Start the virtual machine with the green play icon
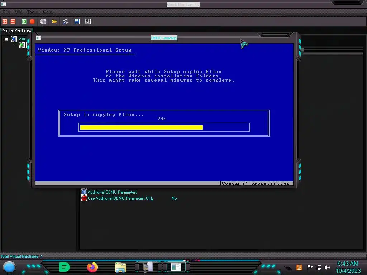Screen dimensions: 367x275 point(24,21)
